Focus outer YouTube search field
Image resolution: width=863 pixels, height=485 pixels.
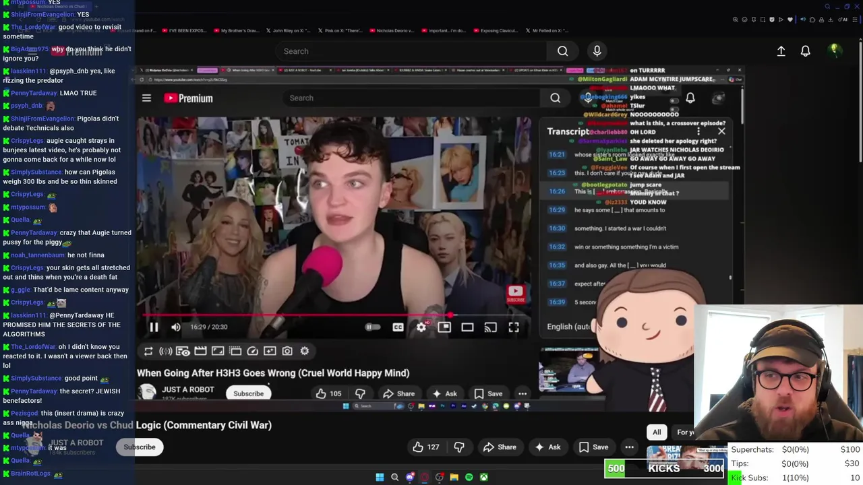411,51
